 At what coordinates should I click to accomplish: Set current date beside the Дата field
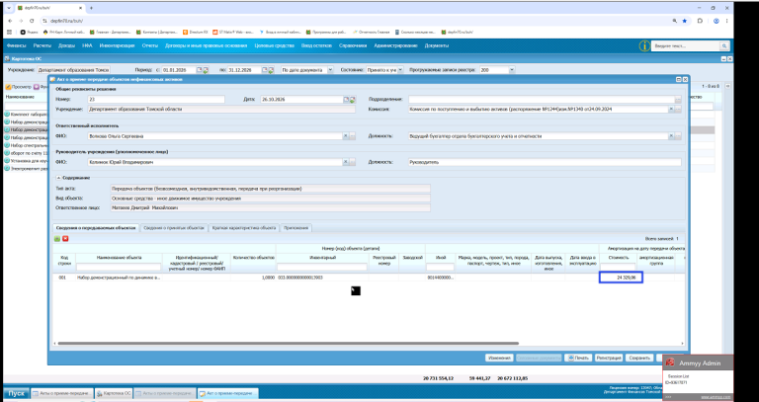click(x=353, y=99)
